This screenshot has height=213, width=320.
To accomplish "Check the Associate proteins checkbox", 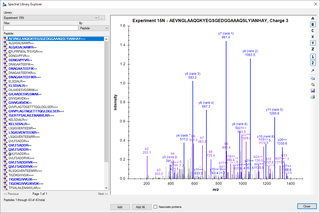I will click(x=155, y=207).
